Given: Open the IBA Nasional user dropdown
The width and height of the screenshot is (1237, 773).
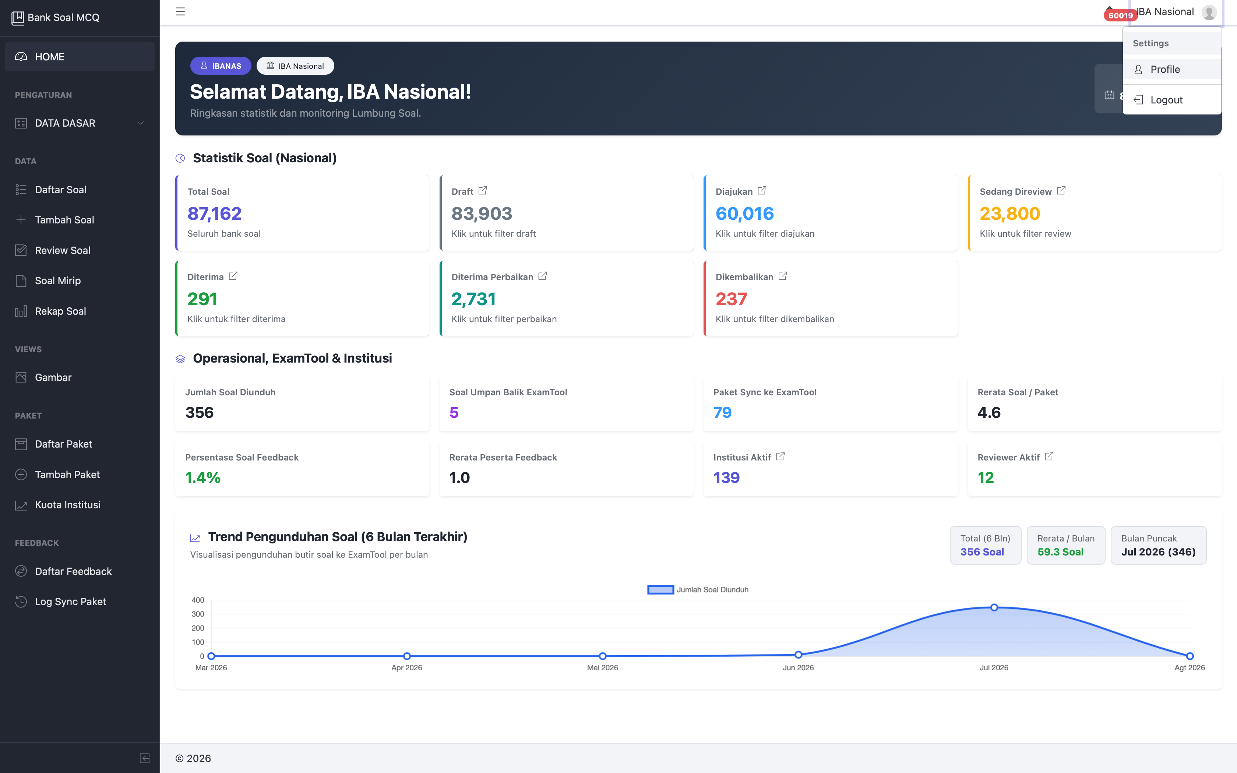Looking at the screenshot, I should 1176,12.
